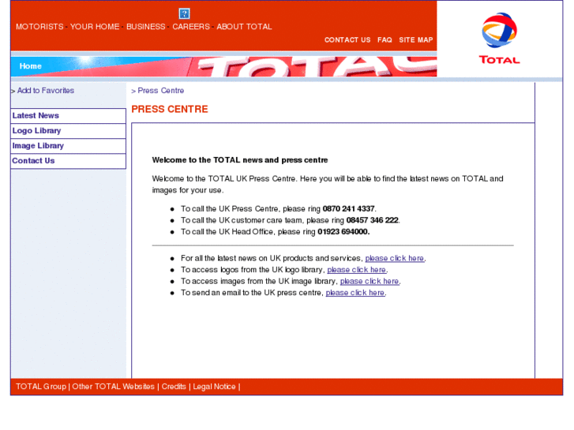Image resolution: width=574 pixels, height=430 pixels.
Task: Open the ABOUT TOTAL menu
Action: (x=244, y=27)
